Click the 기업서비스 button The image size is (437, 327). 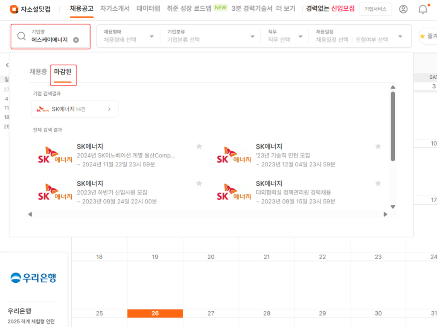point(375,9)
